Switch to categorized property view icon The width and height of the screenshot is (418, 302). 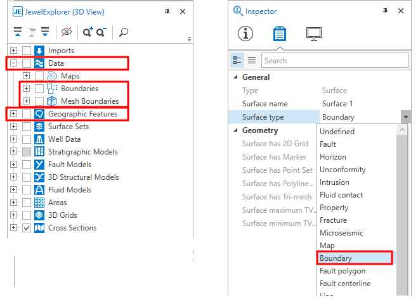(x=237, y=61)
